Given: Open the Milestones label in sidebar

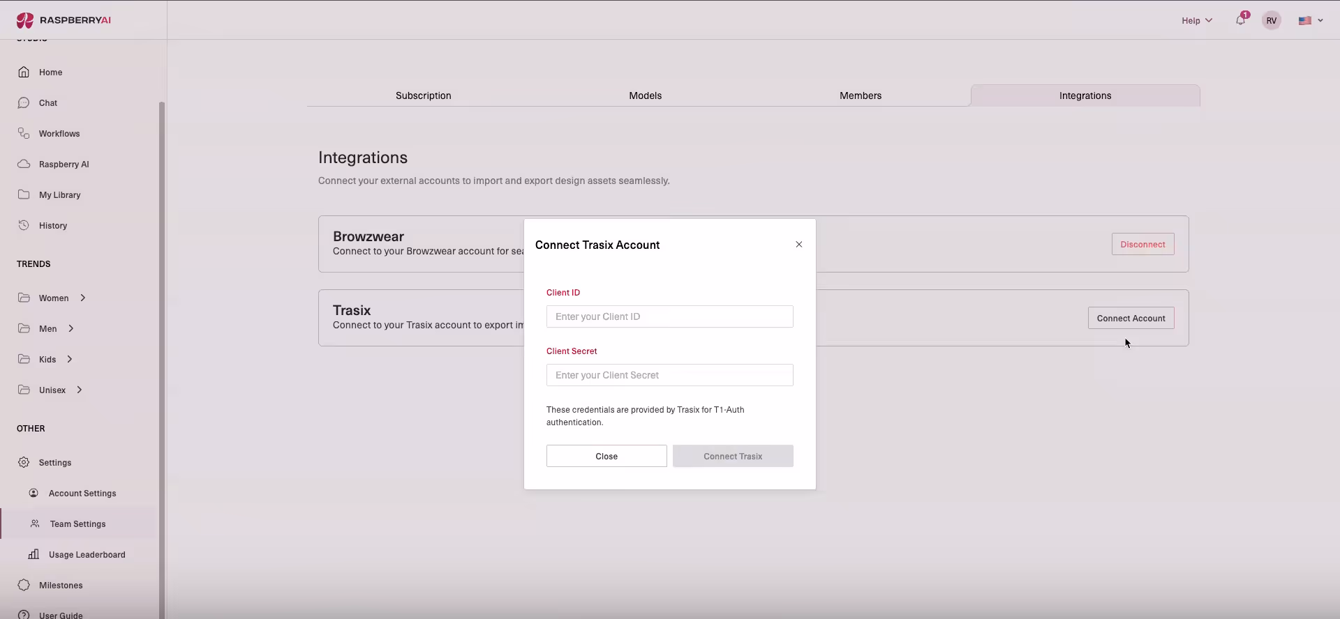Looking at the screenshot, I should tap(61, 585).
